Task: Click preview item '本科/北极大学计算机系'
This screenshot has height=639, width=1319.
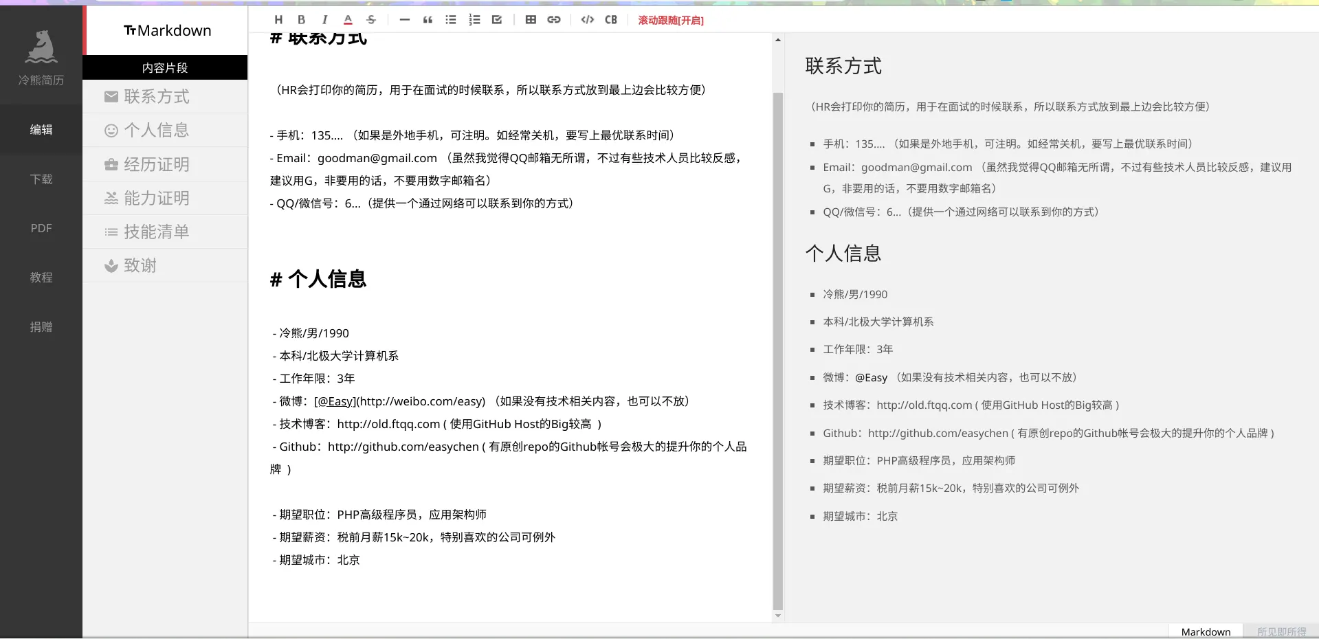Action: (878, 322)
